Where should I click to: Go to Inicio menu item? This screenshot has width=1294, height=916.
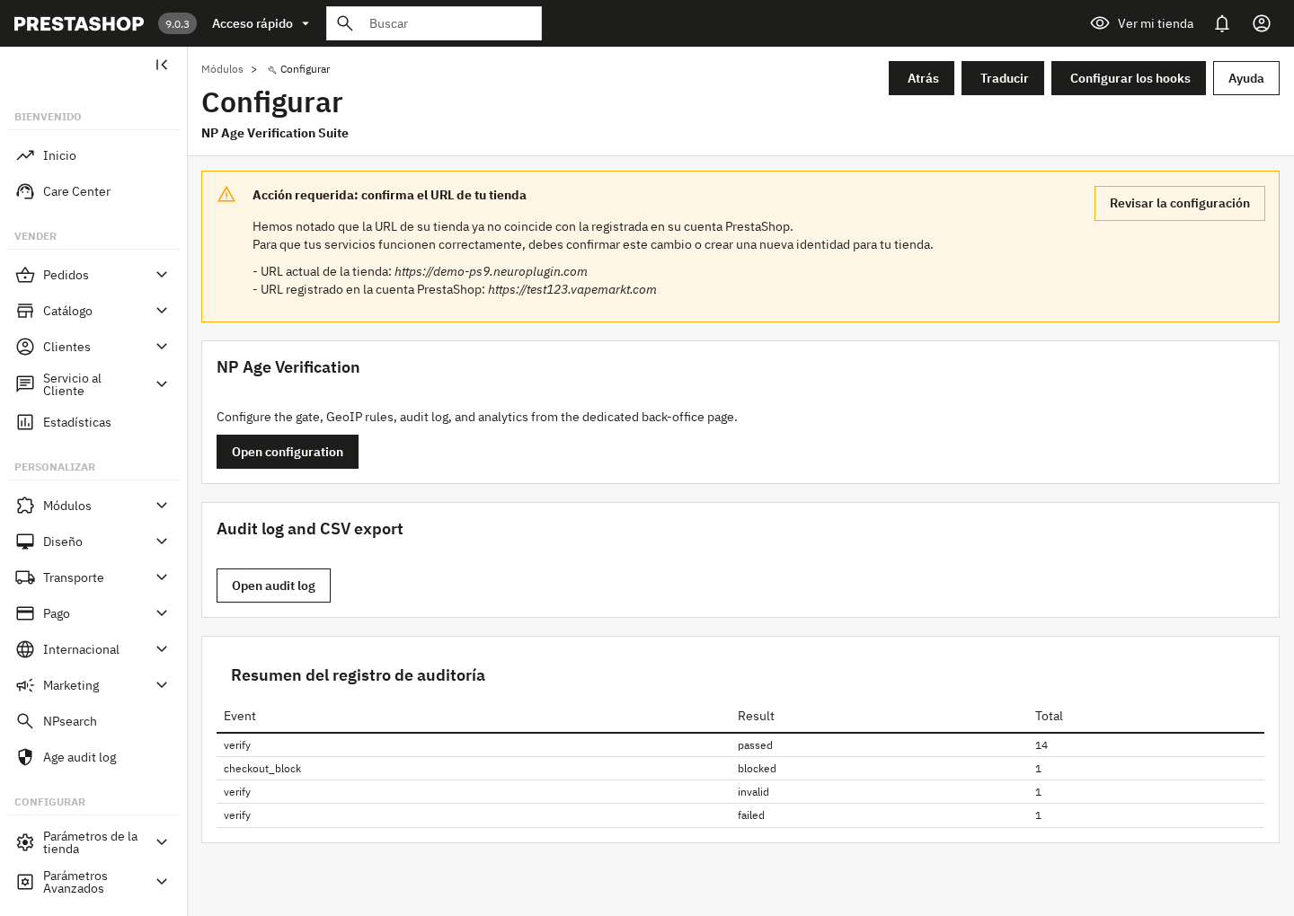point(93,155)
